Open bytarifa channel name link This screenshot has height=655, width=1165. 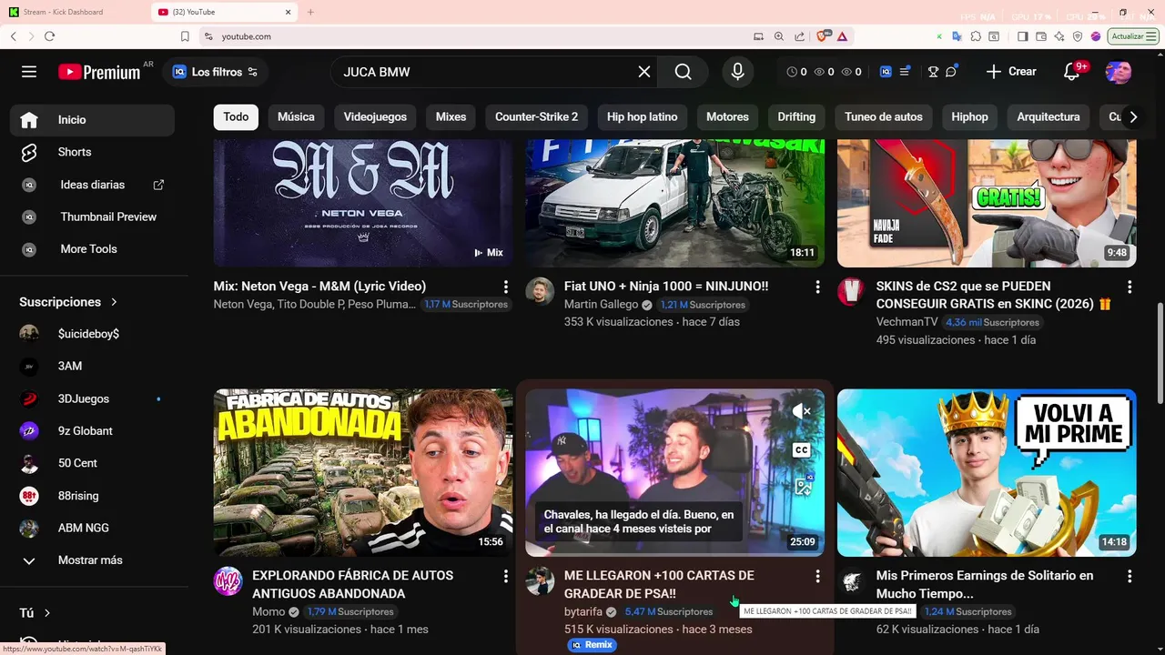[x=582, y=611]
